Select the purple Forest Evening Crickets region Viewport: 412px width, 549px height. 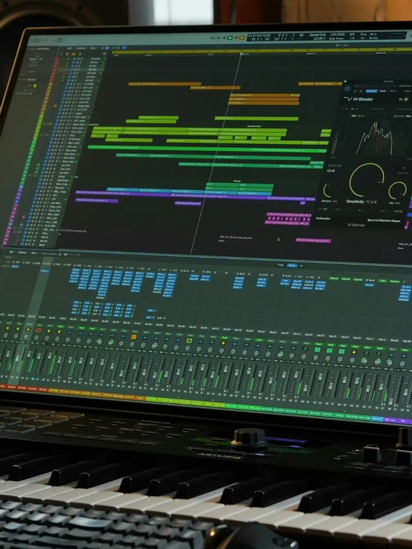286,198
